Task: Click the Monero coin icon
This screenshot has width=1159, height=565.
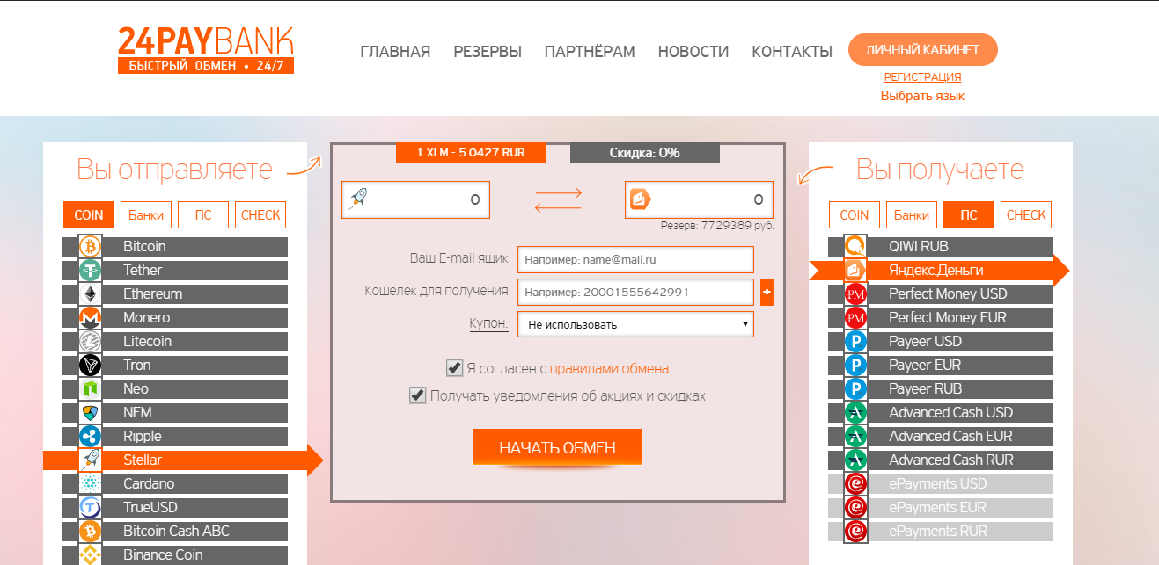Action: coord(90,318)
